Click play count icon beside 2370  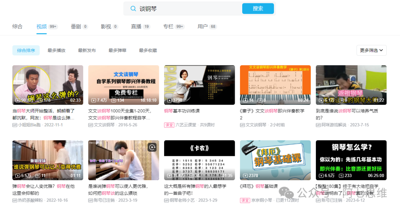tap(246, 176)
